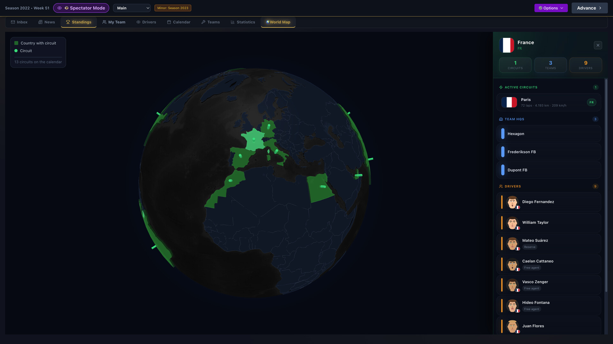
Task: Click the Hexagon team color bar
Action: point(503,134)
